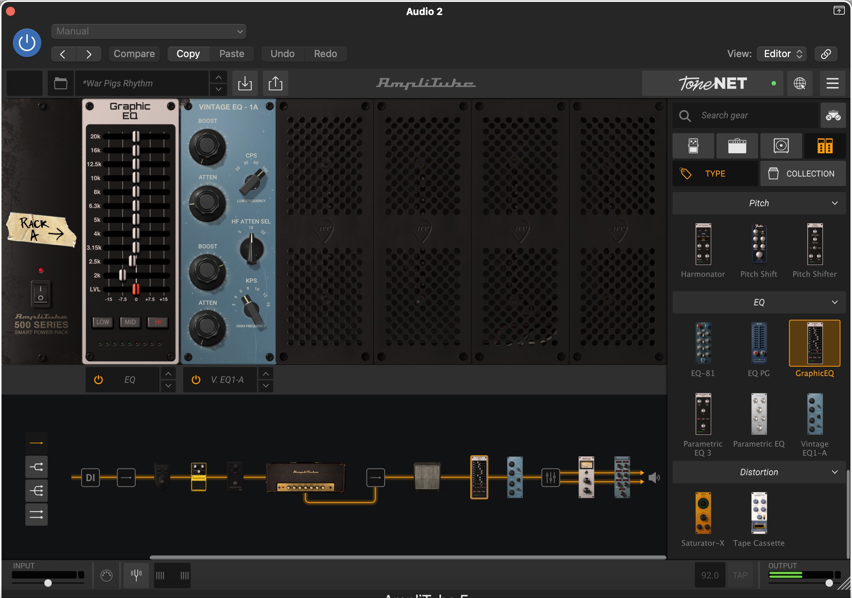The image size is (852, 598).
Task: Open the preset browser folder icon
Action: [x=60, y=83]
